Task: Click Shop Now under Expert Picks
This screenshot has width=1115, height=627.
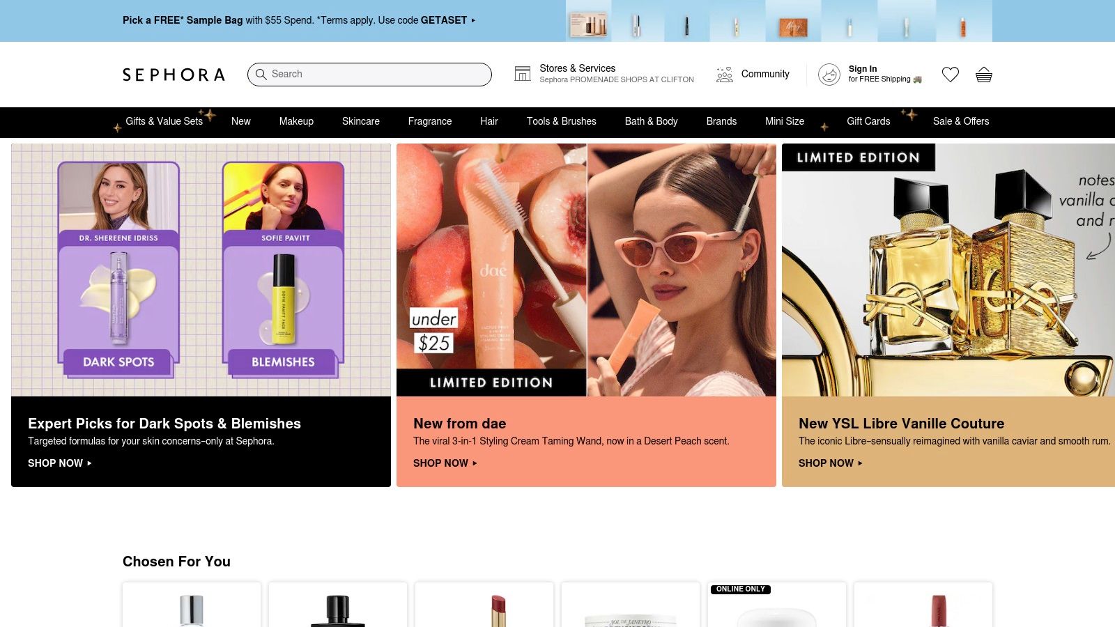Action: pos(60,463)
